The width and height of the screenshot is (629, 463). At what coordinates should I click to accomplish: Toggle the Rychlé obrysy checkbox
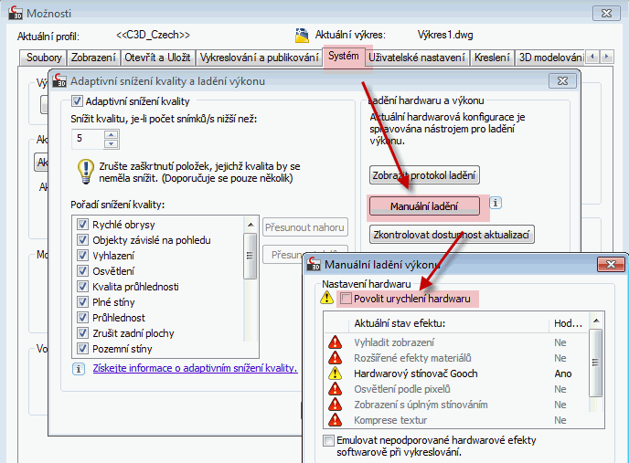[83, 225]
